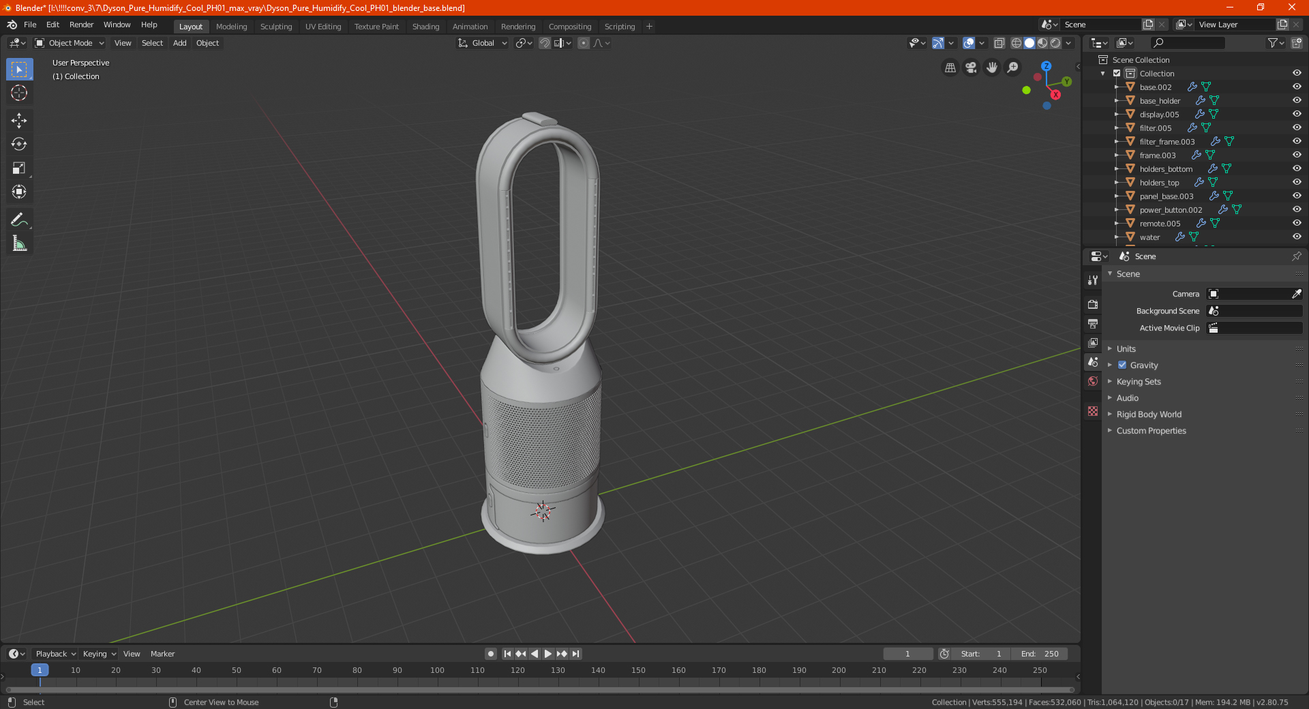This screenshot has height=709, width=1309.
Task: Hide filter.005 object in outliner
Action: [x=1297, y=127]
